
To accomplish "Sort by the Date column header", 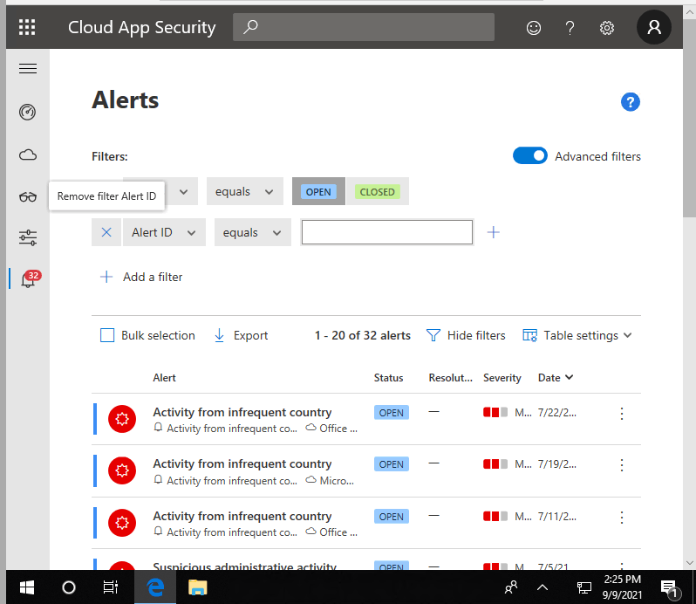I will pyautogui.click(x=556, y=377).
